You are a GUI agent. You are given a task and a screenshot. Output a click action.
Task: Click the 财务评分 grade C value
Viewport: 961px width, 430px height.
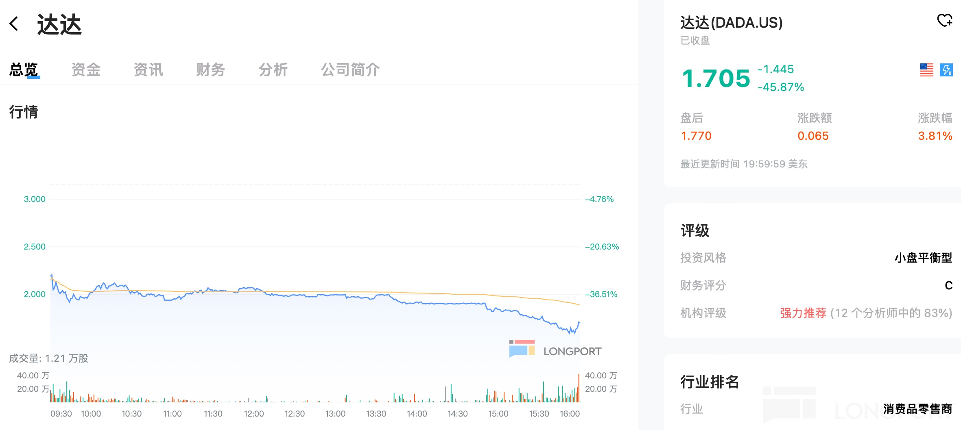coord(948,285)
